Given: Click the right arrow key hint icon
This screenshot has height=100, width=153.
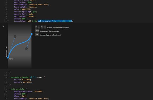Looking at the screenshot, I should coord(45,27).
